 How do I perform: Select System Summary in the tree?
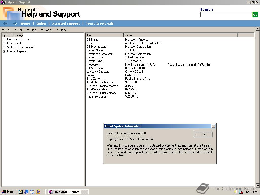(x=12, y=35)
